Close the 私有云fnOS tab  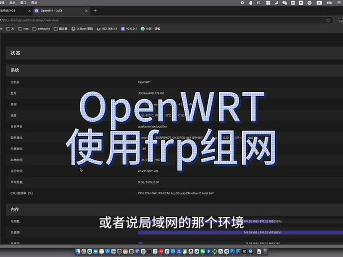tap(29, 10)
